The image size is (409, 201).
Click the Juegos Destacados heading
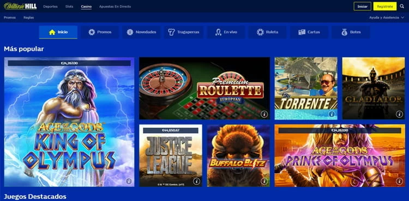tap(35, 197)
